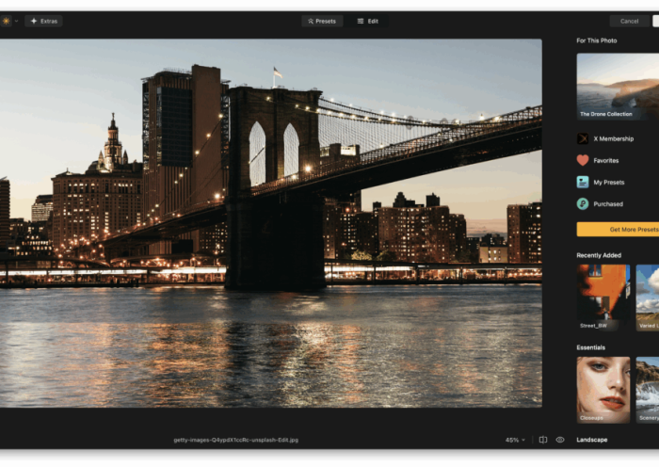Image resolution: width=659 pixels, height=467 pixels.
Task: Click the X Membership icon
Action: (583, 138)
